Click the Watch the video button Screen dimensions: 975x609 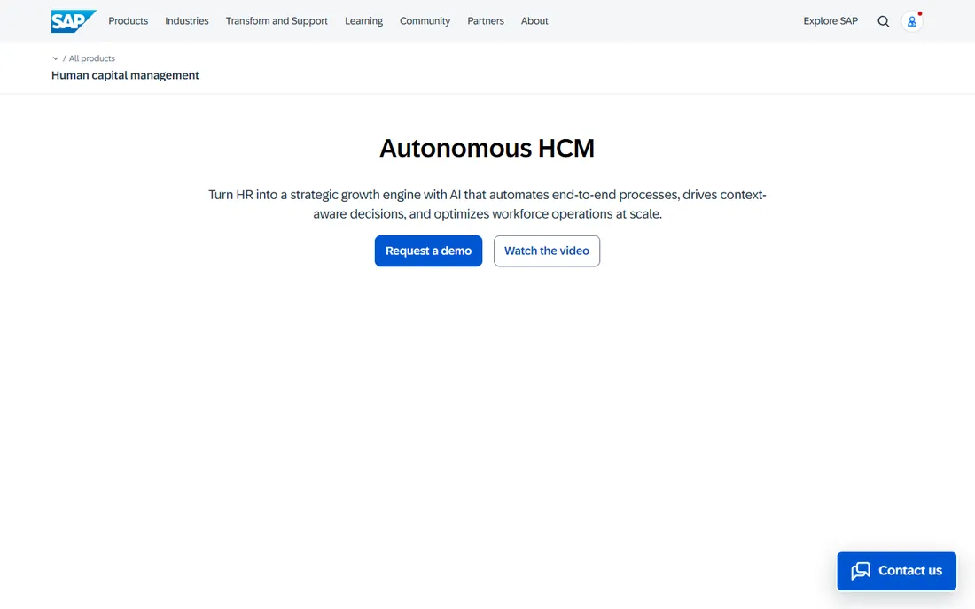[547, 251]
